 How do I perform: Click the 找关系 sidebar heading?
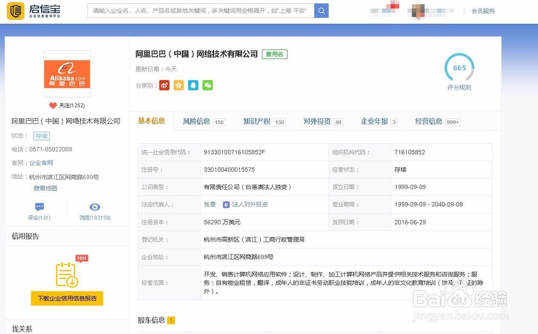pos(22,329)
